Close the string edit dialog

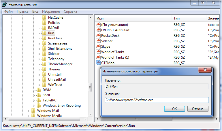point(205,70)
